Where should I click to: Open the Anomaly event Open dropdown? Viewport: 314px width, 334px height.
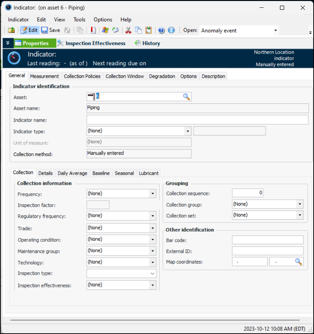tap(275, 31)
